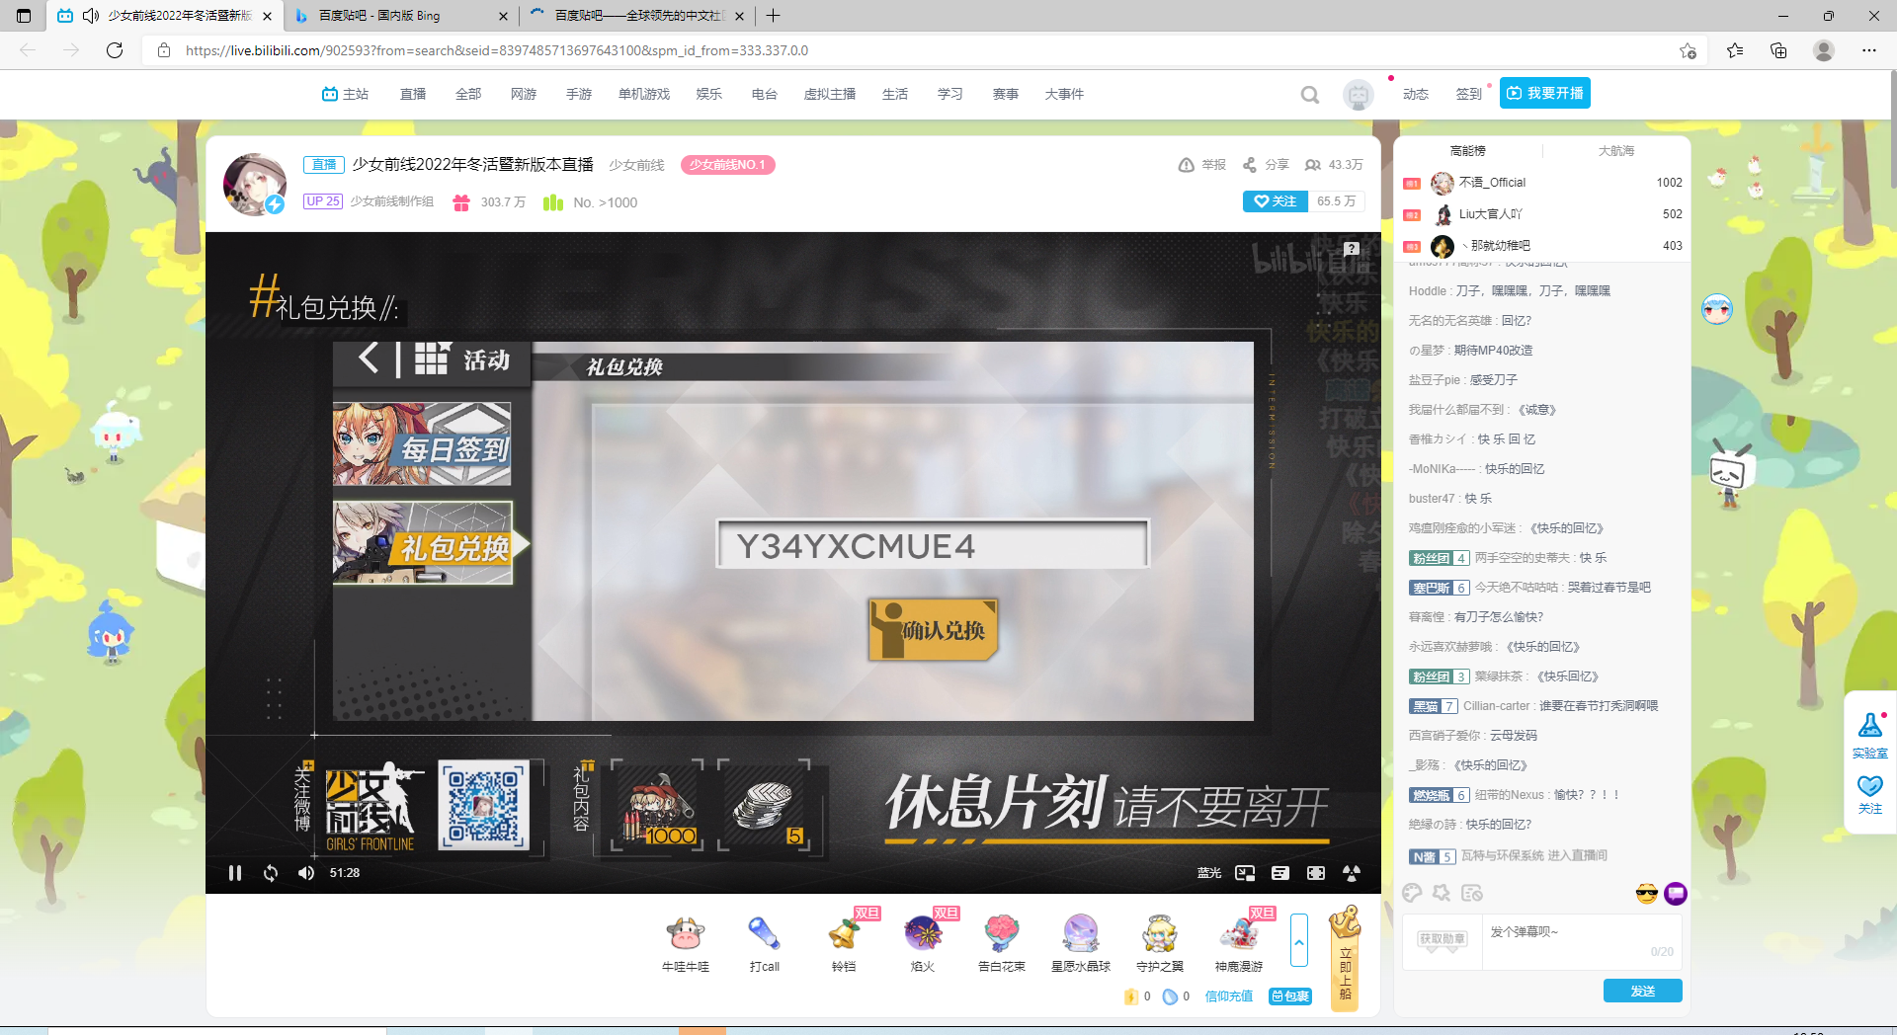Screen dimensions: 1897x1035
Task: Open the danmaku block list icon
Action: coord(1472,893)
